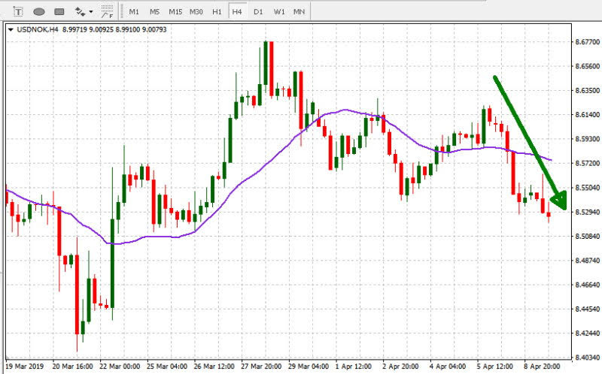
Task: Change timeframe to W1 weekly
Action: (x=278, y=12)
